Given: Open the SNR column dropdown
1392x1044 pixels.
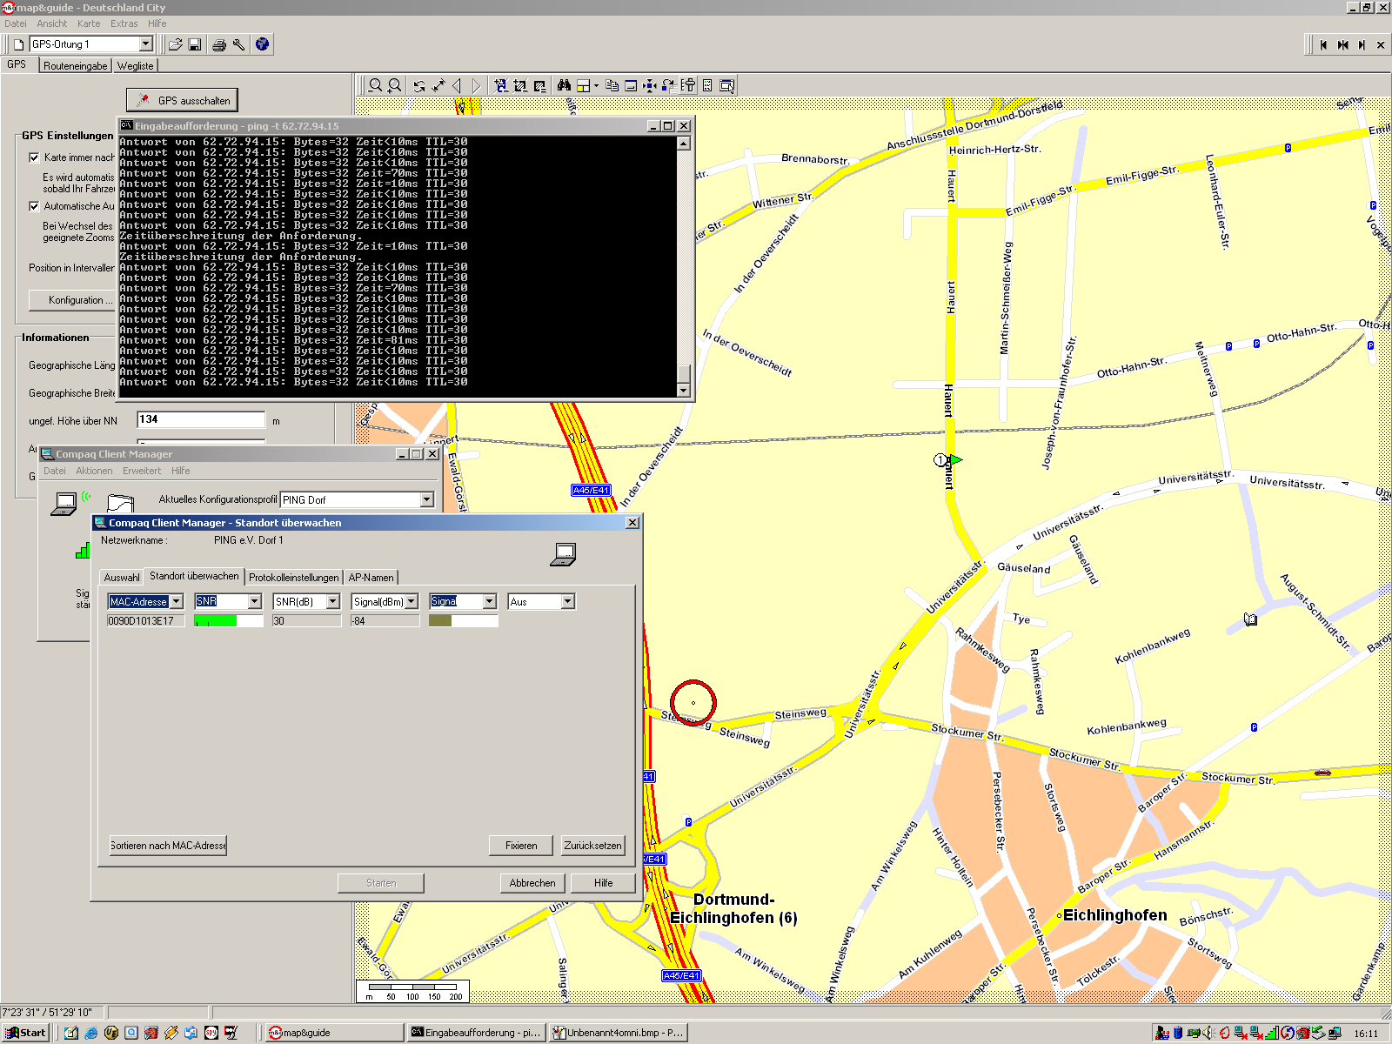Looking at the screenshot, I should (x=255, y=602).
